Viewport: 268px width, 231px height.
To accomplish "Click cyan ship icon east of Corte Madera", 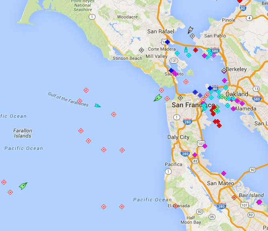I will [x=186, y=50].
